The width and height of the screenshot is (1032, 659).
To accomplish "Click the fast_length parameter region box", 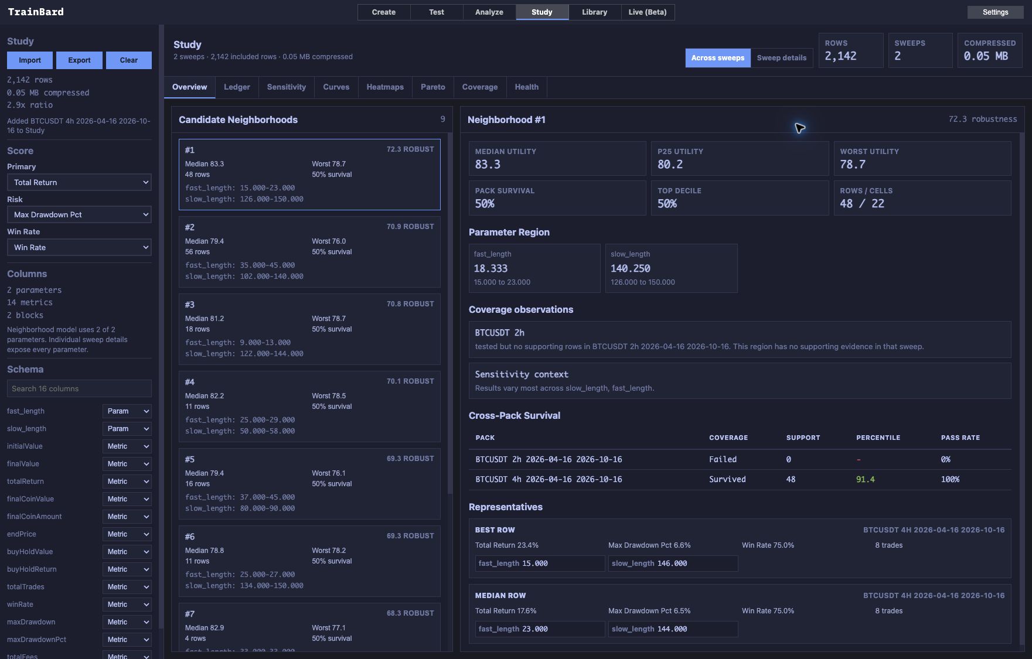I will (x=534, y=268).
